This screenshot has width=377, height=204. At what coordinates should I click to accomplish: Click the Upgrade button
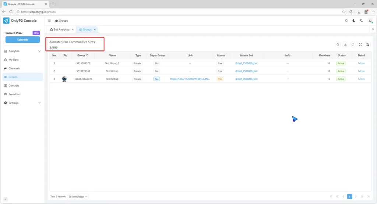pyautogui.click(x=22, y=40)
